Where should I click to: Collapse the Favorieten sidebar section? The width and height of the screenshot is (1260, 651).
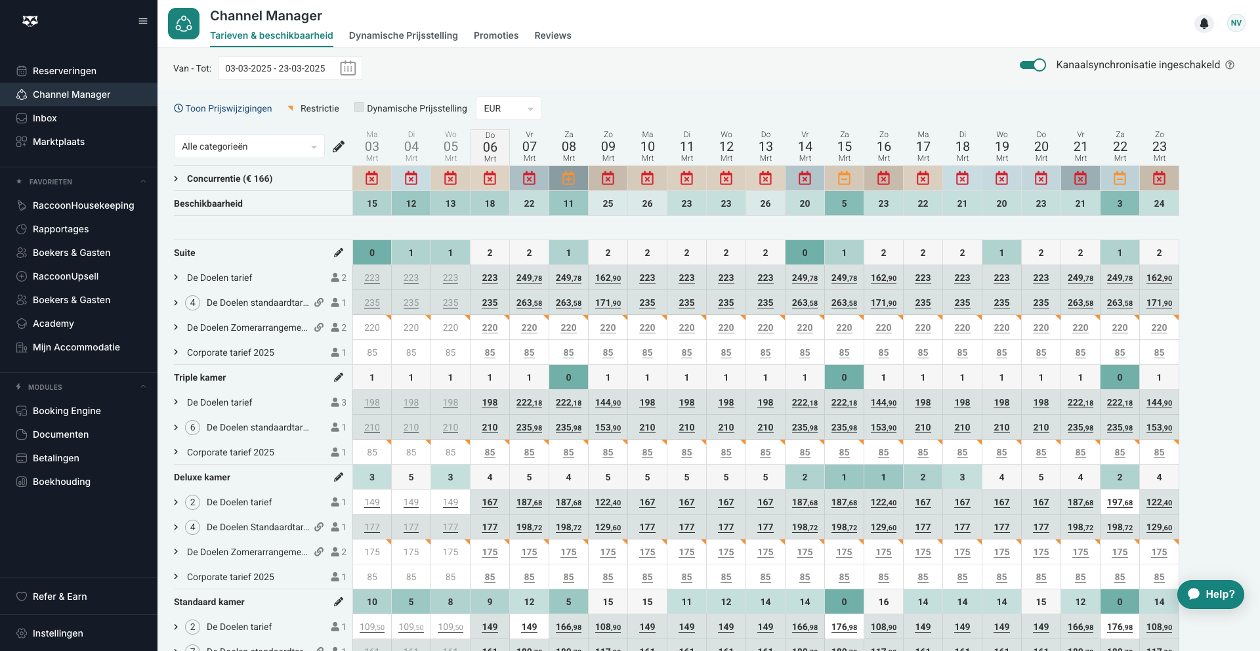[143, 181]
